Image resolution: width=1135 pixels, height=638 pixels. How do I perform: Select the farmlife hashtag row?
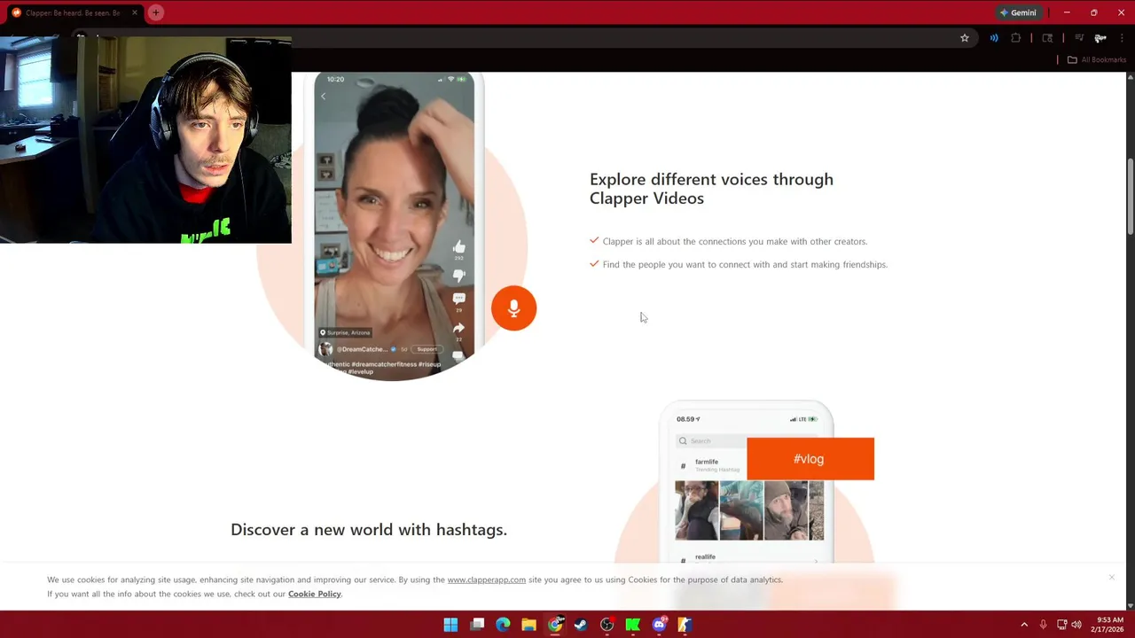click(x=710, y=465)
